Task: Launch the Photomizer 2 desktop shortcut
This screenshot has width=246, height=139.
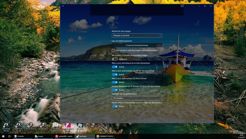Action: click(x=31, y=126)
